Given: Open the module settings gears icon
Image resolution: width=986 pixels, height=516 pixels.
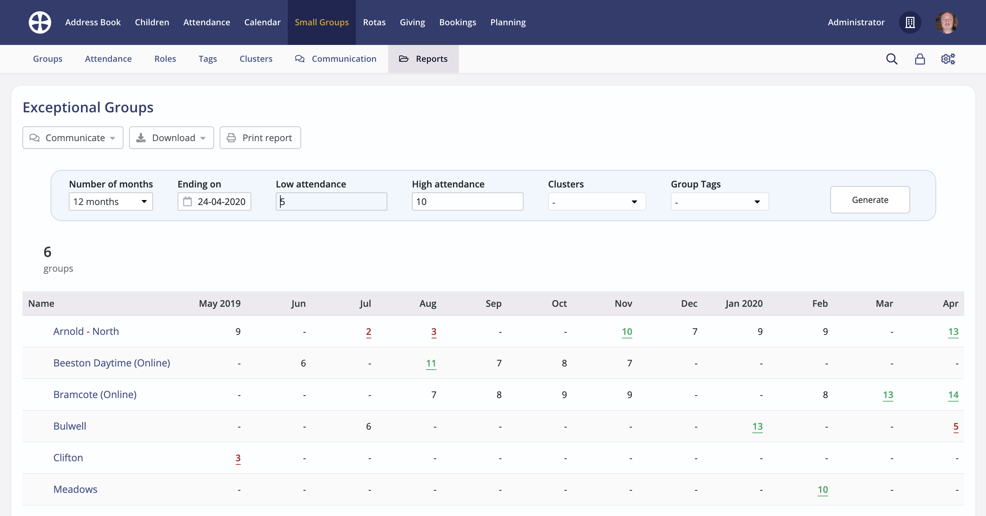Looking at the screenshot, I should click(x=948, y=59).
